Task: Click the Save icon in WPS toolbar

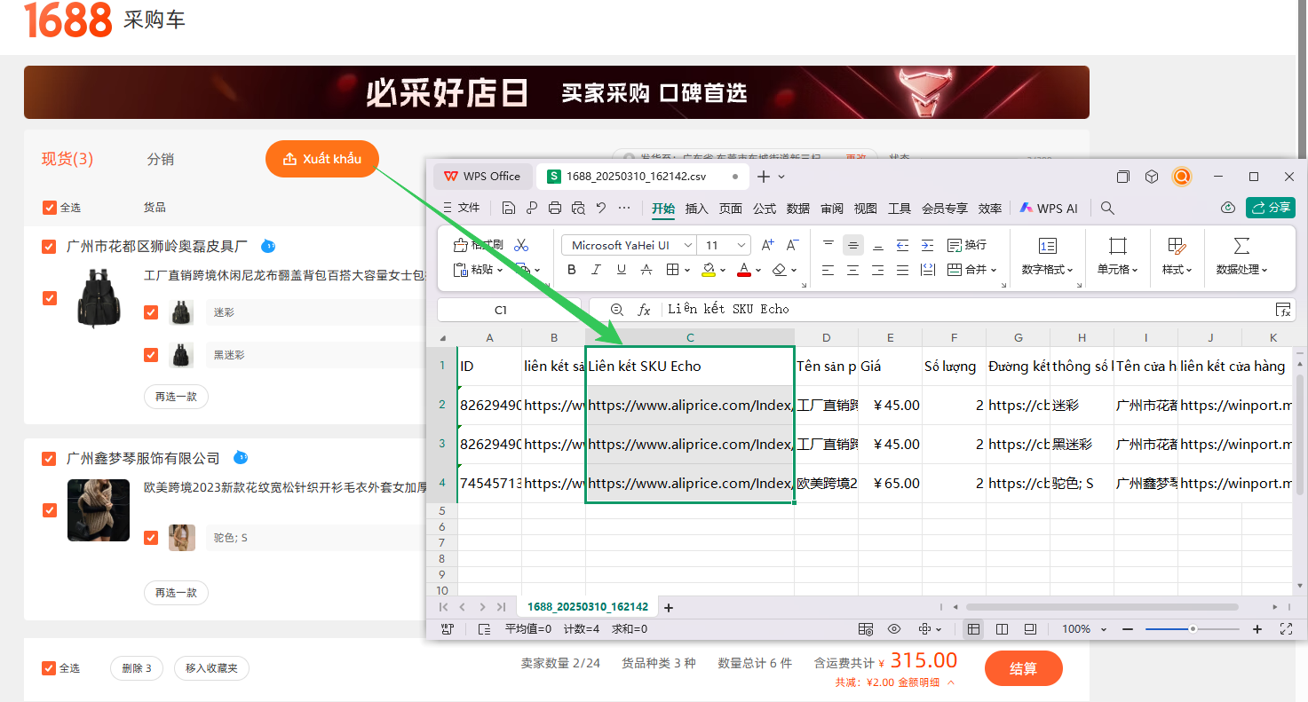Action: tap(508, 208)
